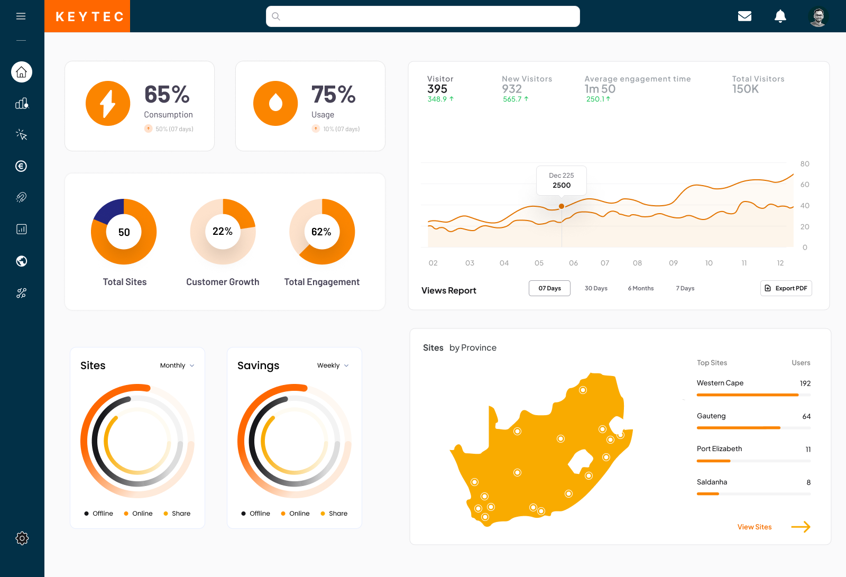
Task: Click the View Sites link
Action: 755,527
